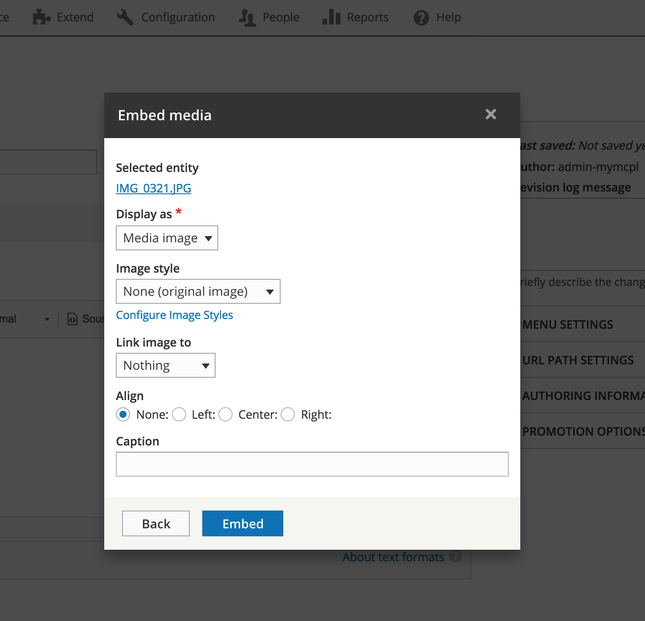
Task: Click the Source code view icon
Action: pos(73,319)
